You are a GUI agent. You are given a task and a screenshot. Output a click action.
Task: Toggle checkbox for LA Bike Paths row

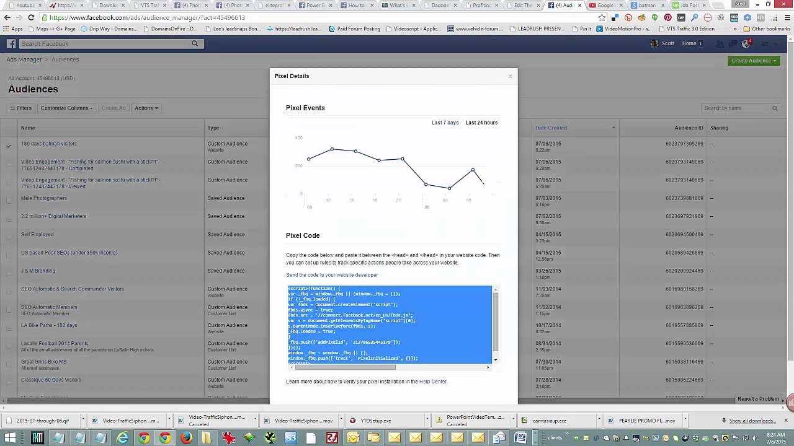(9, 328)
